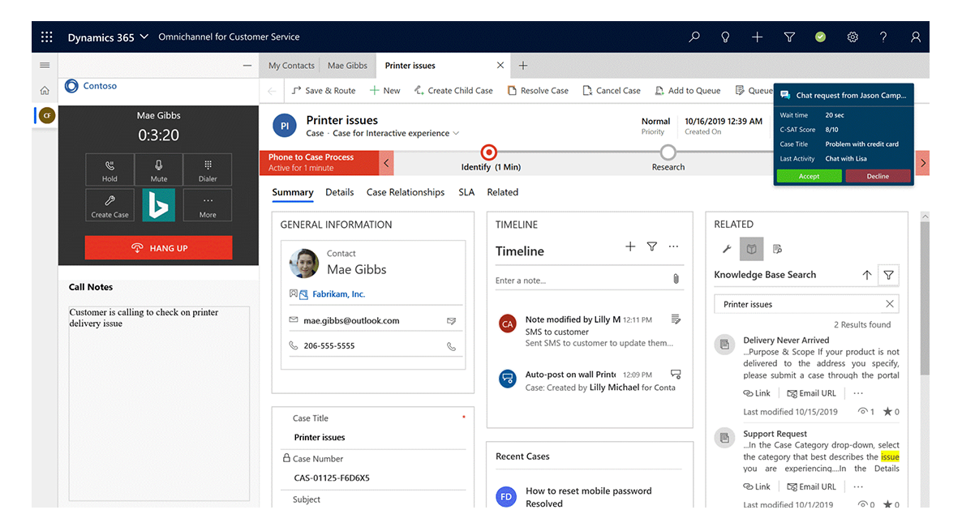Viewport: 962px width, 527px height.
Task: Click the Identify stage marker on process bar
Action: pos(488,152)
